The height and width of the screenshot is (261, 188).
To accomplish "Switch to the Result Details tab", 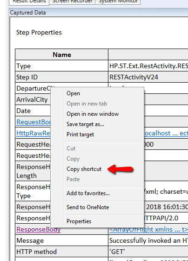I will click(29, 2).
